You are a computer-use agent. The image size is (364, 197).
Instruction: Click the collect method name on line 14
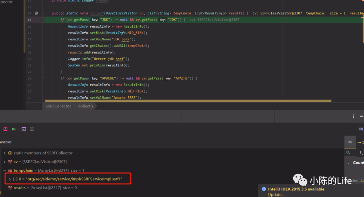[x=97, y=13]
